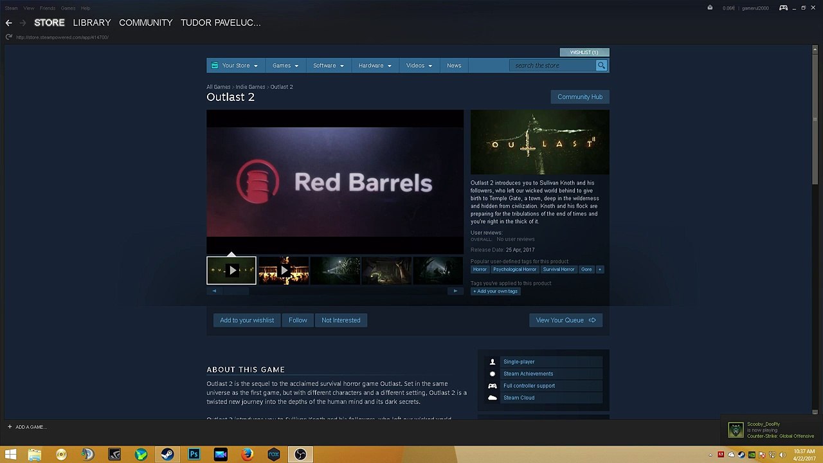
Task: Expand the Videos dropdown menu
Action: pos(419,66)
